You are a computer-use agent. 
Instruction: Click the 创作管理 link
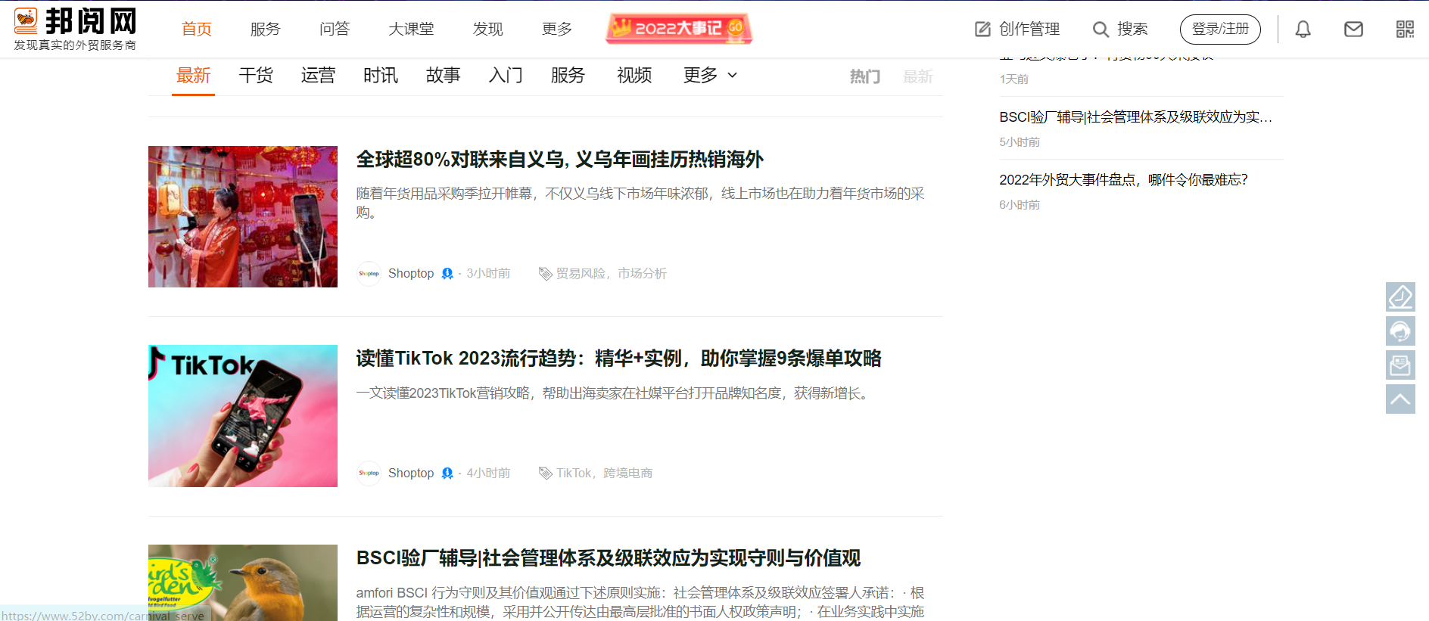point(1029,29)
